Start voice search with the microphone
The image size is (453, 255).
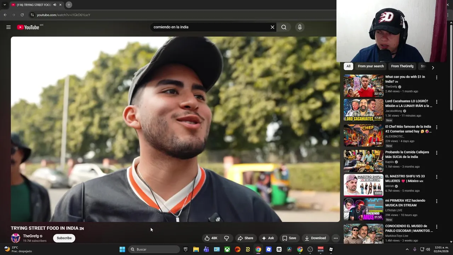[x=300, y=27]
